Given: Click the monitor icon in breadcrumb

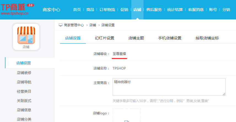Looking at the screenshot, I should coord(61,25).
